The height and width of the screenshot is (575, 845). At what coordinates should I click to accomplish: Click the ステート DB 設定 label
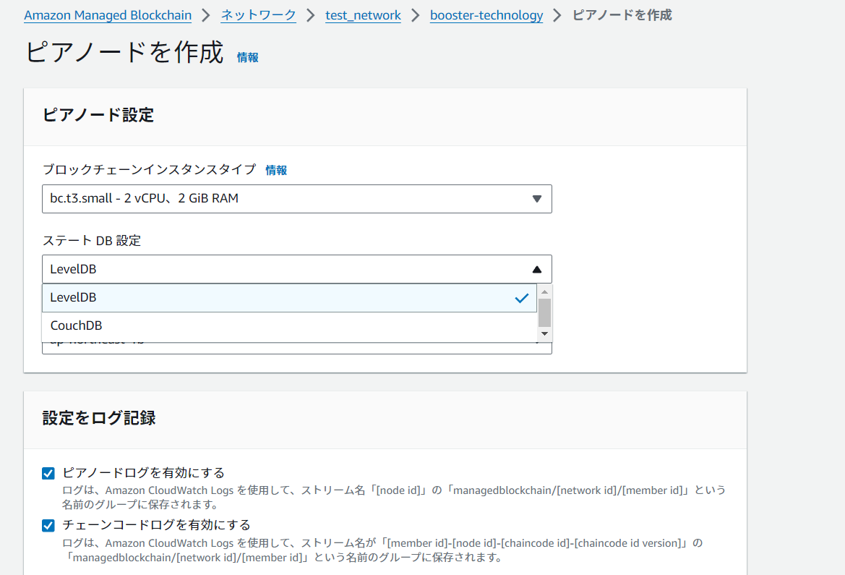pyautogui.click(x=92, y=241)
